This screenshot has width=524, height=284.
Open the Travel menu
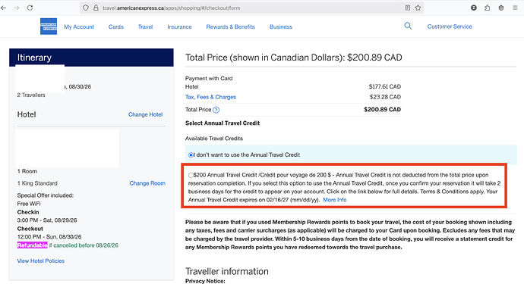[x=145, y=27]
